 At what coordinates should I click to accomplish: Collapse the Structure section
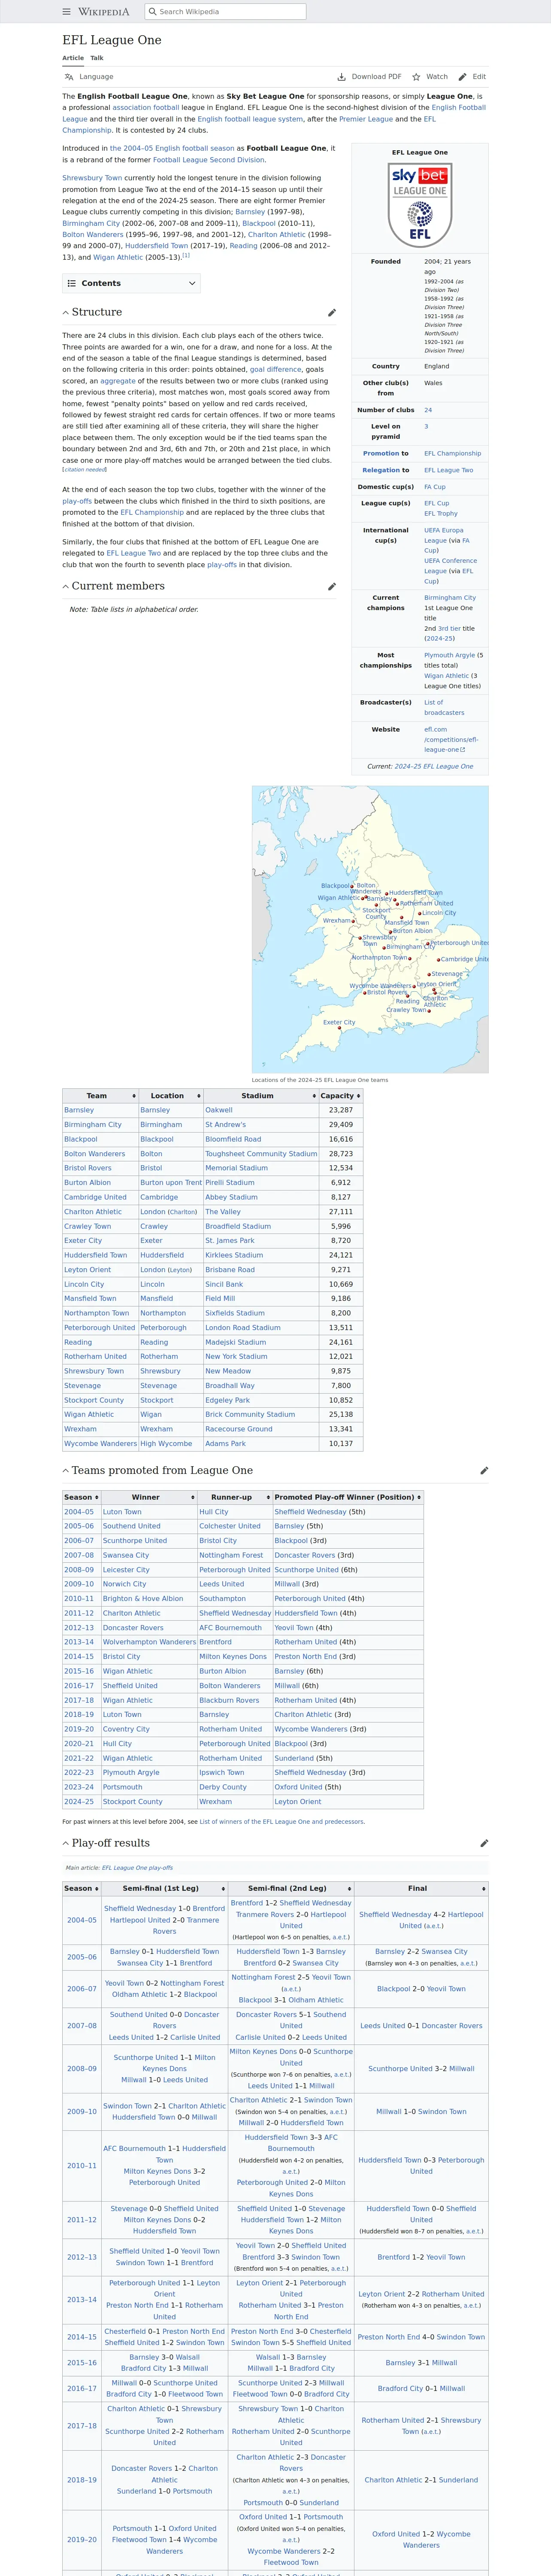pos(66,313)
